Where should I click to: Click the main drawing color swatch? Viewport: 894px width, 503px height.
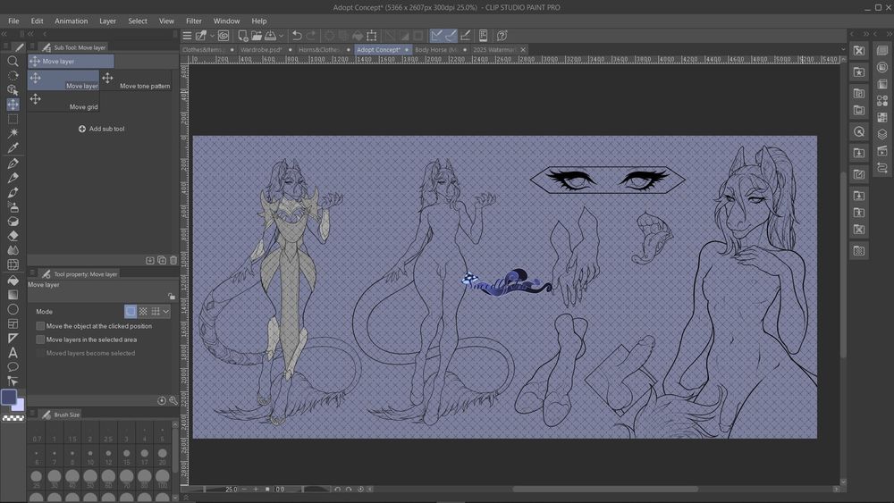click(x=9, y=397)
